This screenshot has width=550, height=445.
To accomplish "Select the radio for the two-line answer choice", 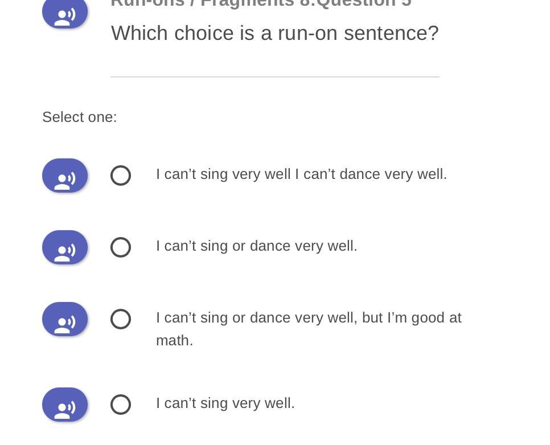I will click(121, 319).
